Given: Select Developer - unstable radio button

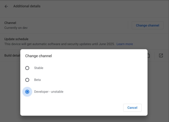Looking at the screenshot, I should (27, 92).
